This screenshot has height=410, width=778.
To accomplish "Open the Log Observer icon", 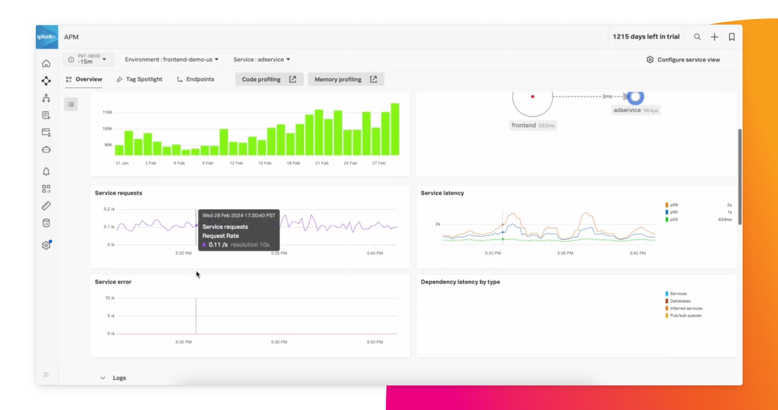I will point(46,115).
